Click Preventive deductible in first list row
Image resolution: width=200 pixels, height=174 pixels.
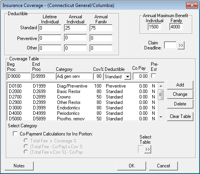[116, 86]
